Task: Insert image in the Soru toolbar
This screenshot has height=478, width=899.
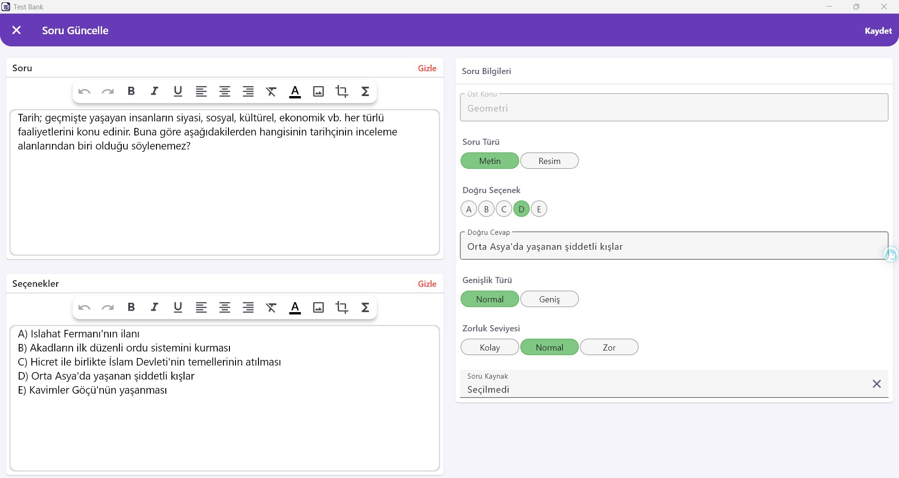Action: [x=318, y=91]
